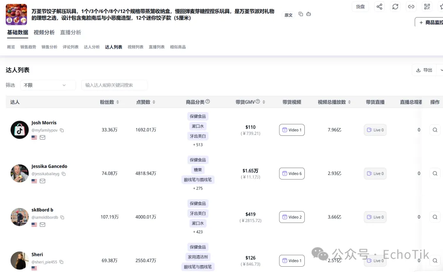
Task: Copy product link with chain icon
Action: (x=411, y=7)
